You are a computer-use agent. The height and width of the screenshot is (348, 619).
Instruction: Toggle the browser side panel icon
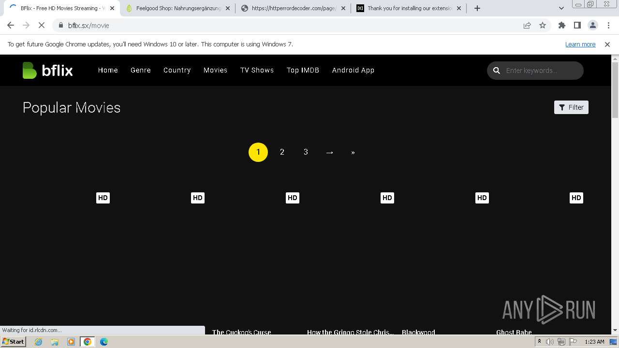coord(577,26)
